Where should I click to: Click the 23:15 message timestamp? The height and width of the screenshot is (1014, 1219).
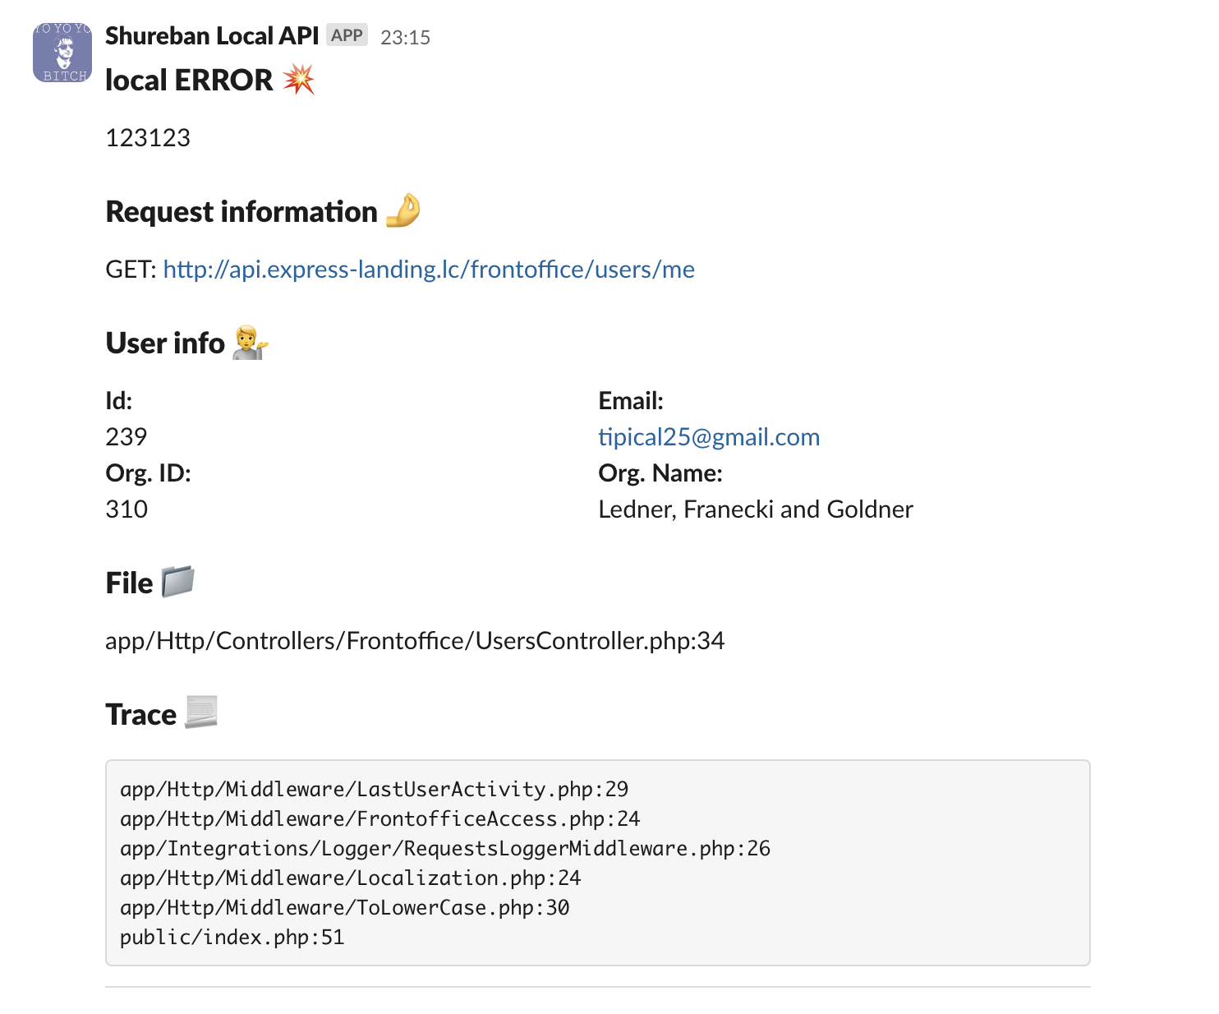click(x=405, y=38)
